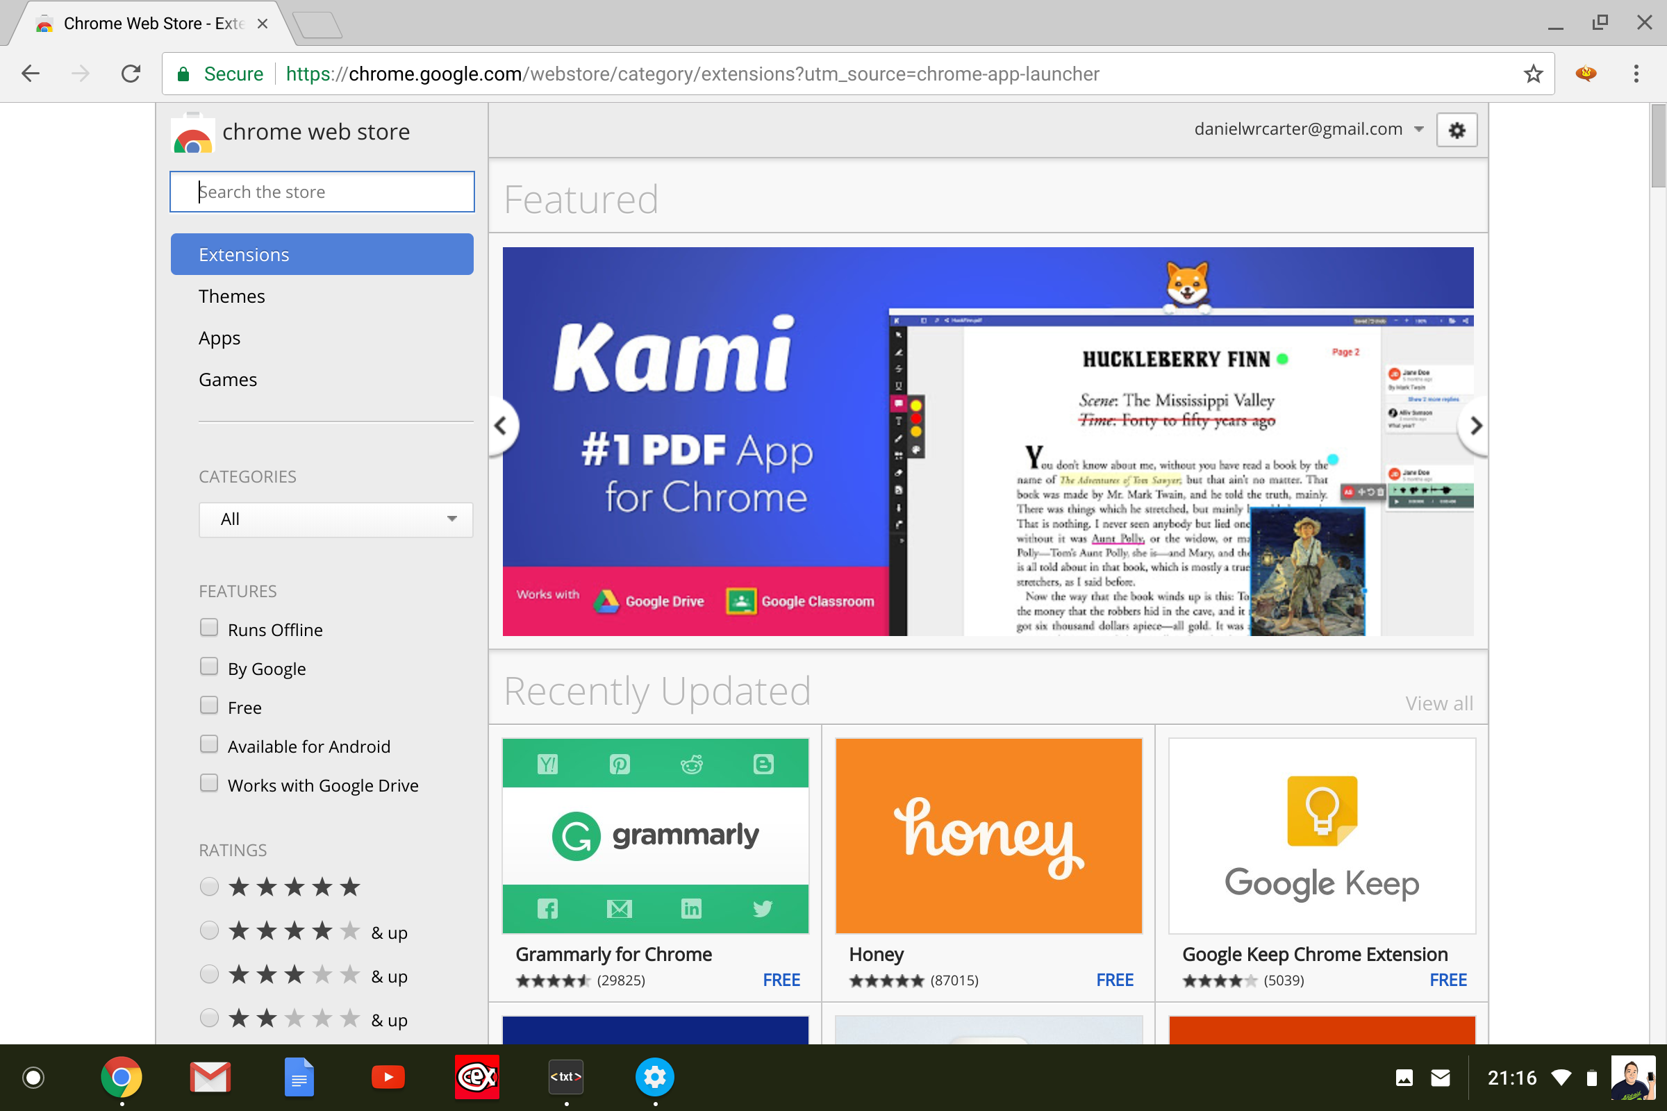The image size is (1667, 1111).
Task: Click the Honey rating count (87015)
Action: (954, 980)
